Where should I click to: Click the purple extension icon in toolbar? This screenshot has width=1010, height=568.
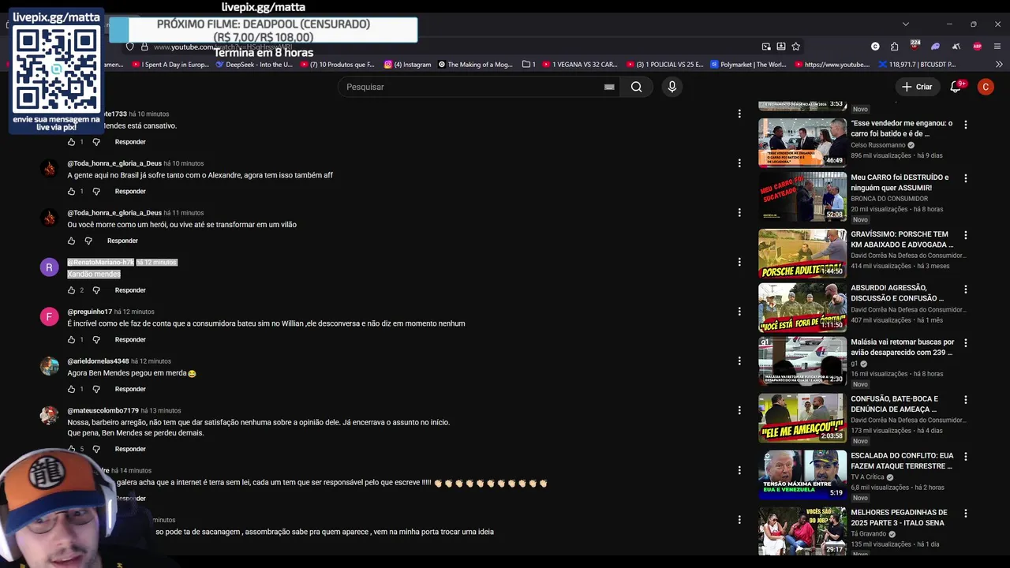coord(936,47)
